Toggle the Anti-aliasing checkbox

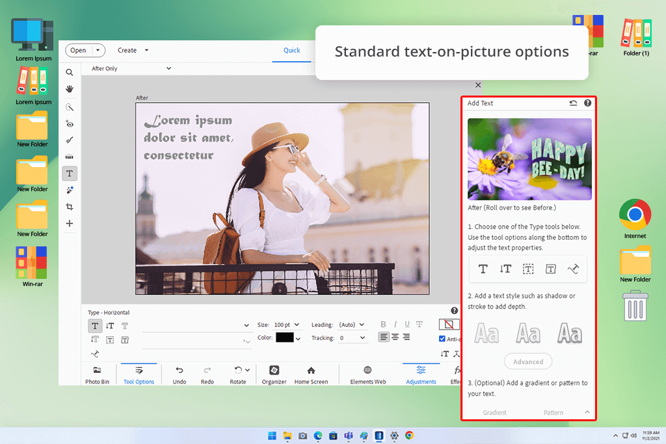(x=442, y=339)
